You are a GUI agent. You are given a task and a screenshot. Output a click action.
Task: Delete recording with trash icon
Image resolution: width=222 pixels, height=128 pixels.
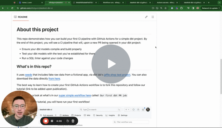point(73,121)
